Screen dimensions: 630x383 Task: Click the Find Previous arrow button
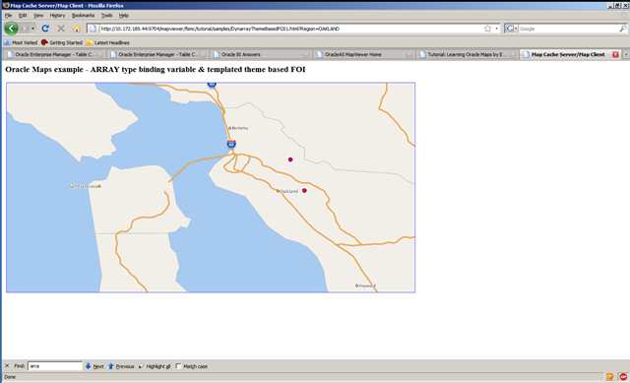121,366
